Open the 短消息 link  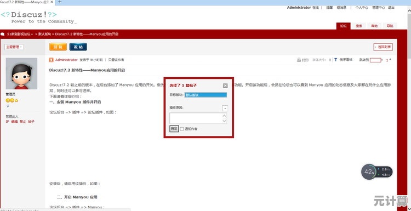click(341, 8)
